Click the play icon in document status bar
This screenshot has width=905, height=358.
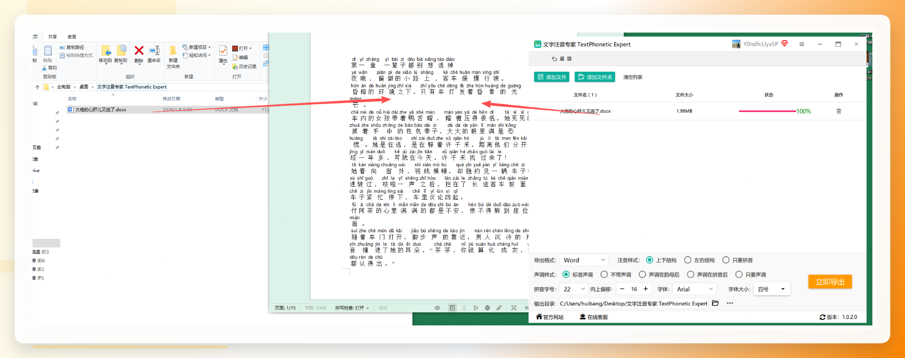click(x=476, y=308)
